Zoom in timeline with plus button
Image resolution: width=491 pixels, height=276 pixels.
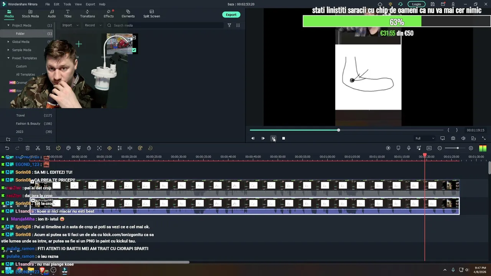tap(471, 148)
